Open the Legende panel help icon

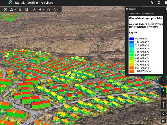(166, 9)
